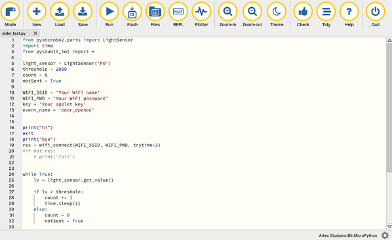Open settings gear in status bar

(385, 235)
